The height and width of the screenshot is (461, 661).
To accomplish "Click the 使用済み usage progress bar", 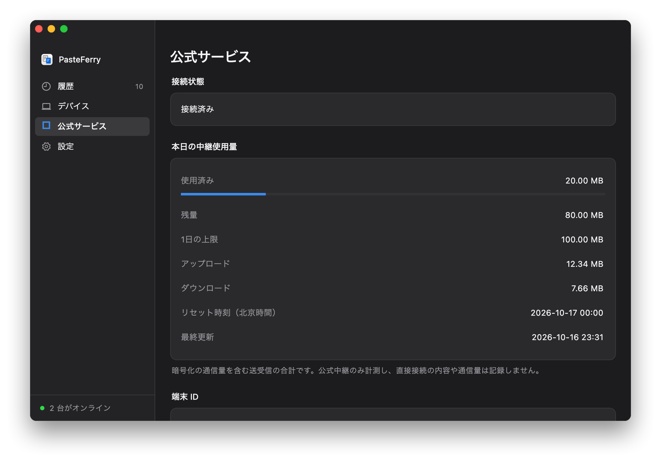I will (393, 194).
